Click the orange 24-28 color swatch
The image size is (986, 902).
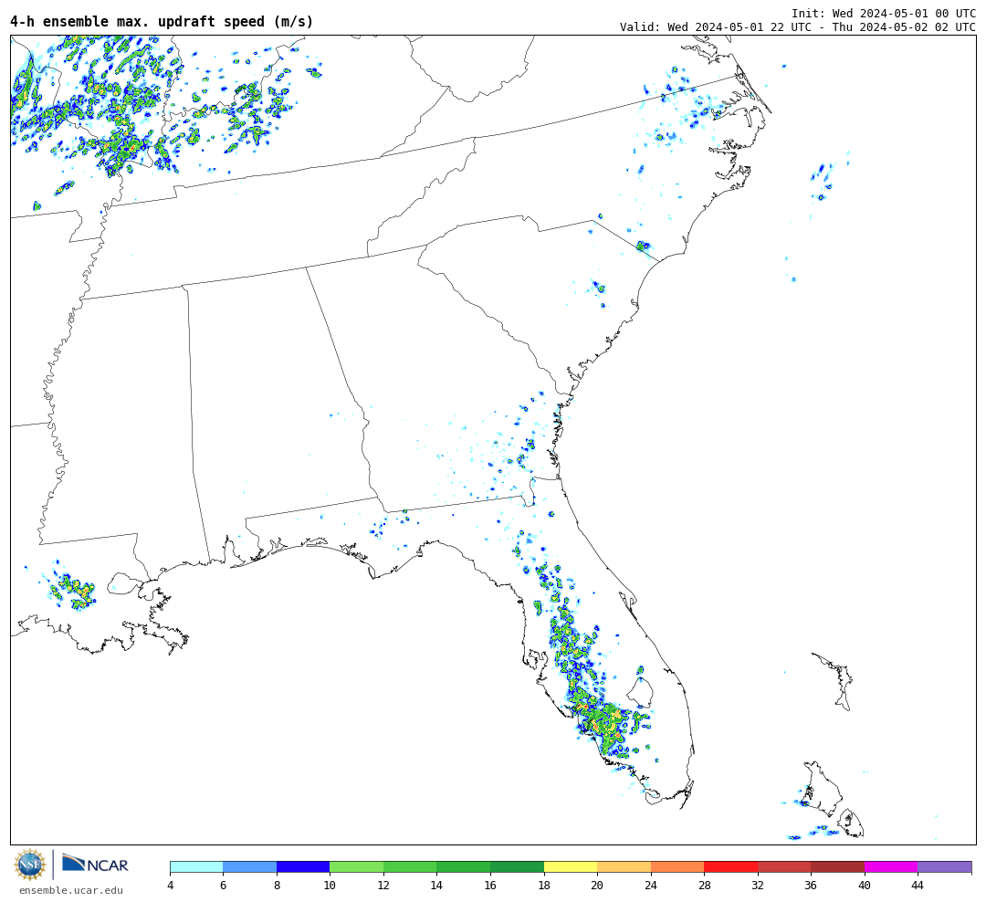click(677, 866)
